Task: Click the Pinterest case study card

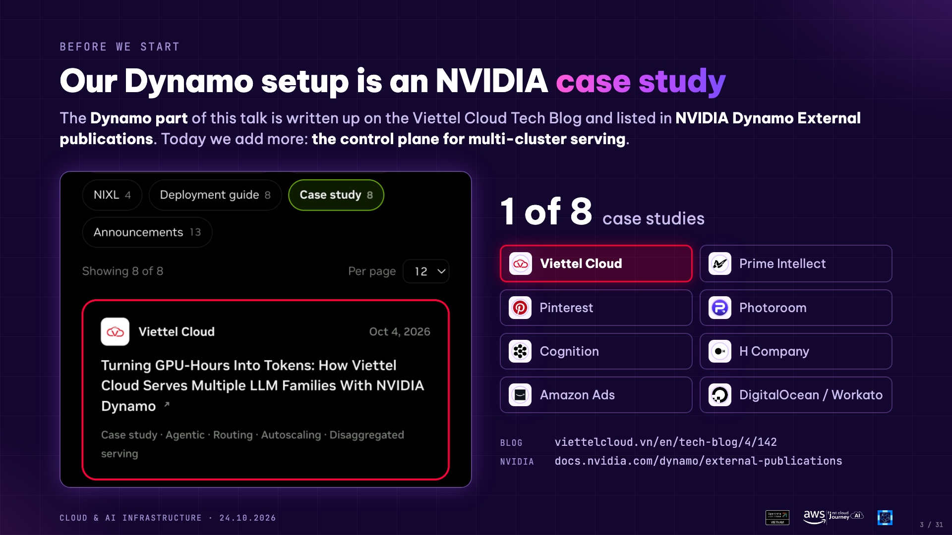Action: coord(596,308)
